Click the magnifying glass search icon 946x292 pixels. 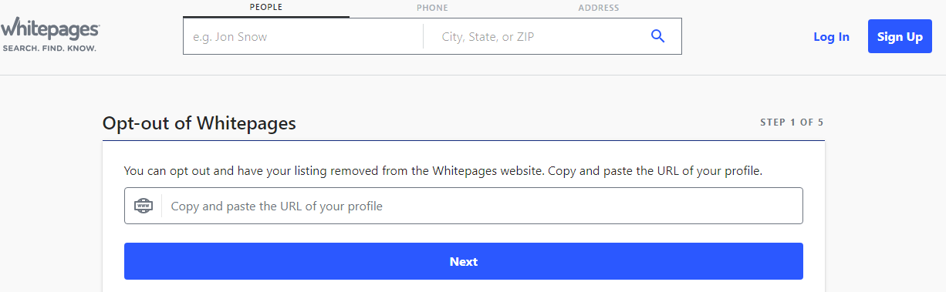coord(657,36)
